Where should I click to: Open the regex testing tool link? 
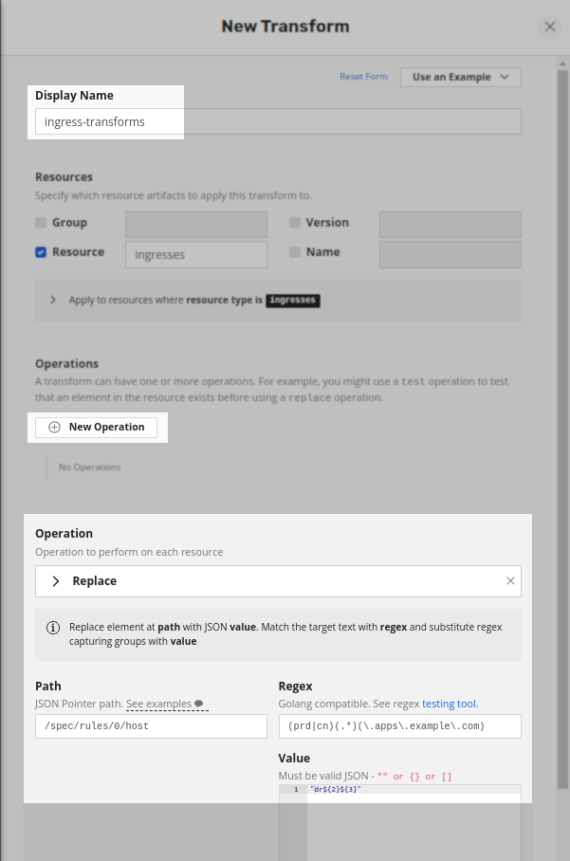[x=449, y=704]
